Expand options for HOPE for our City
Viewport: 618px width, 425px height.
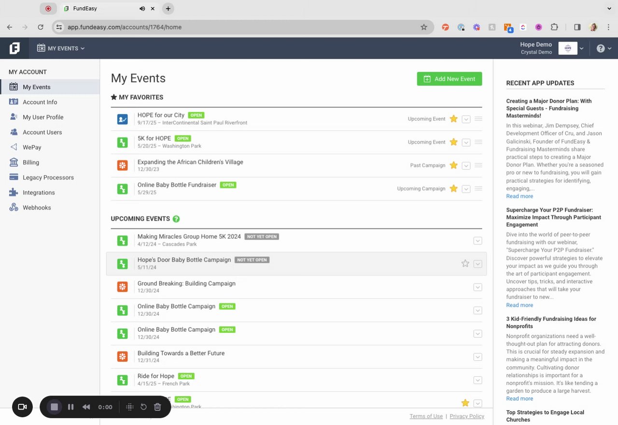coord(466,119)
